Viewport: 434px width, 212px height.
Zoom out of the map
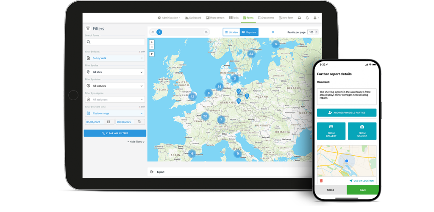pyautogui.click(x=152, y=47)
